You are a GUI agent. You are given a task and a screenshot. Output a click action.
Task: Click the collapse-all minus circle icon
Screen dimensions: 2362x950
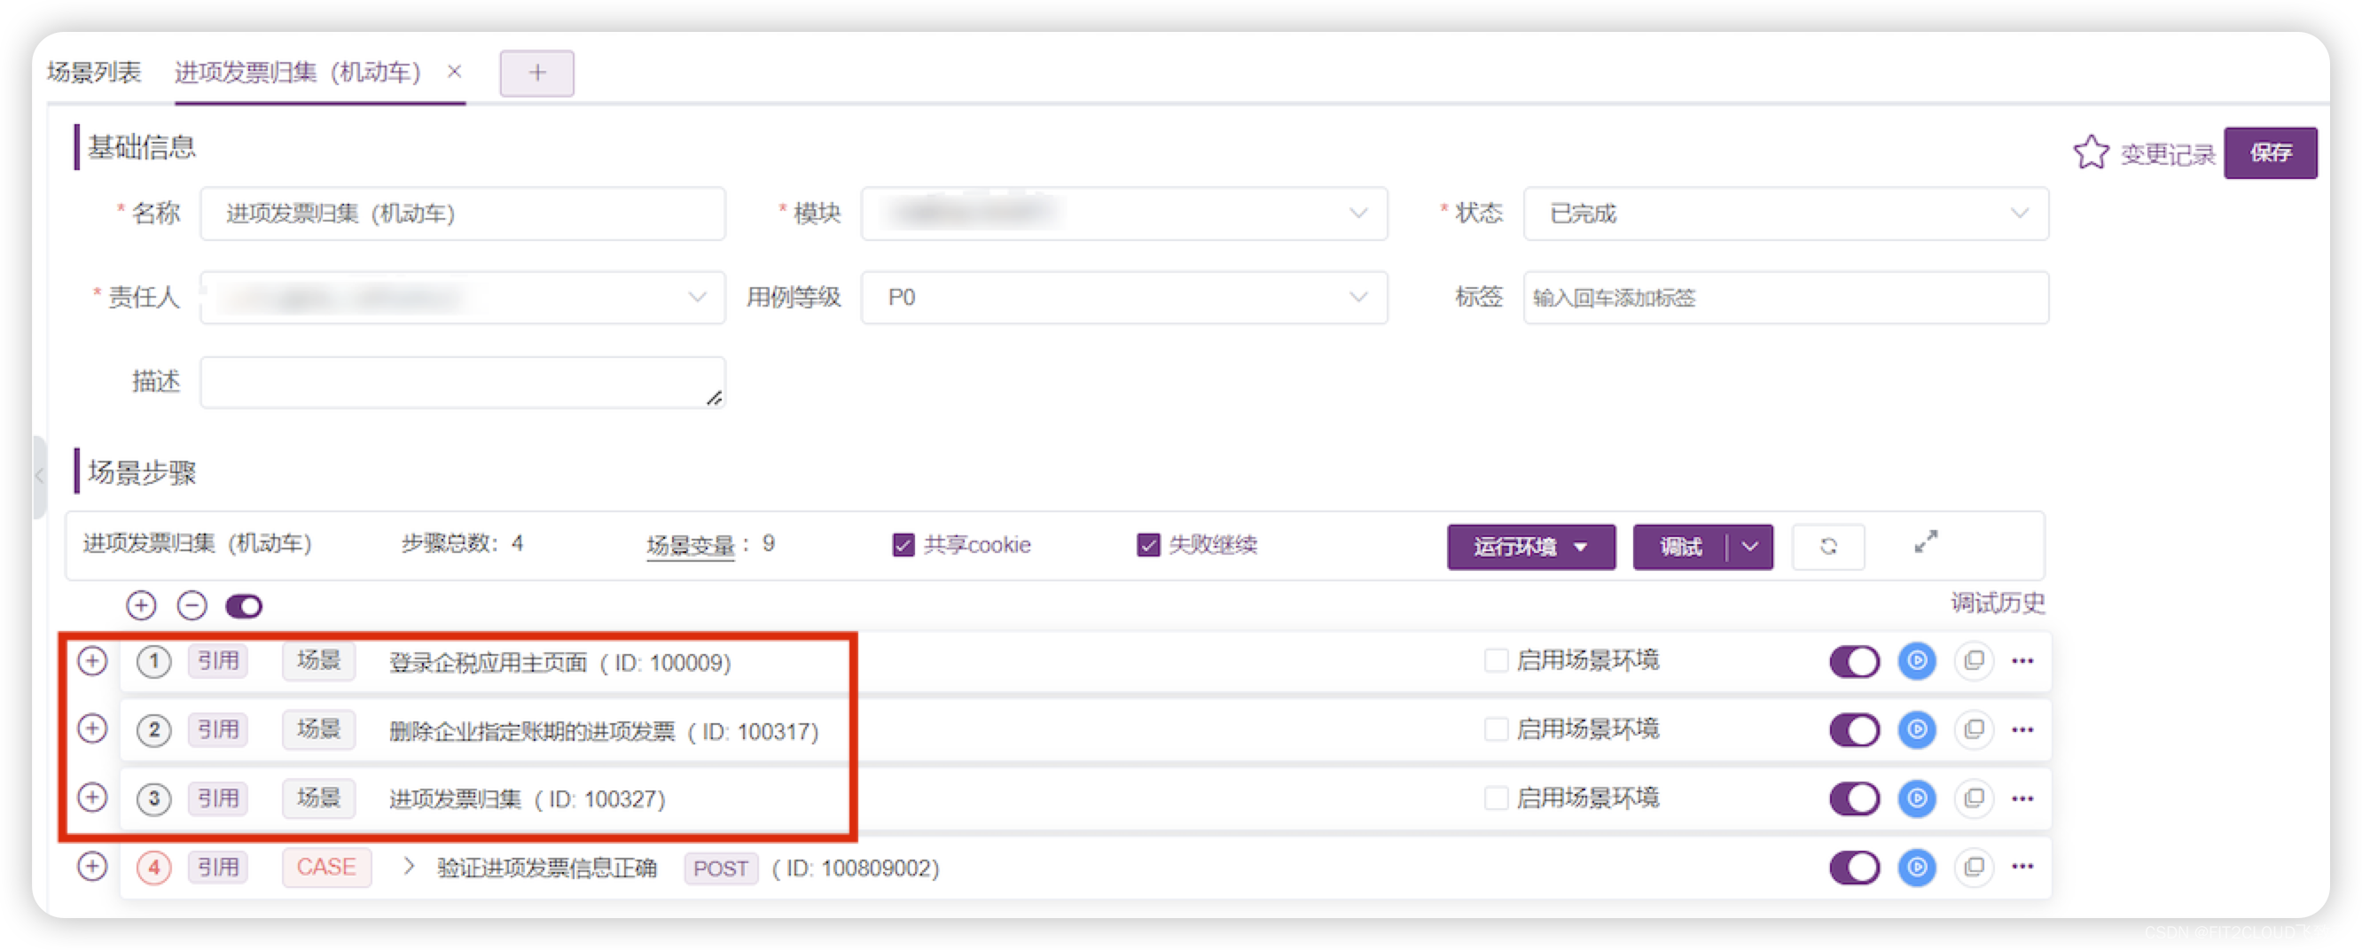point(192,605)
